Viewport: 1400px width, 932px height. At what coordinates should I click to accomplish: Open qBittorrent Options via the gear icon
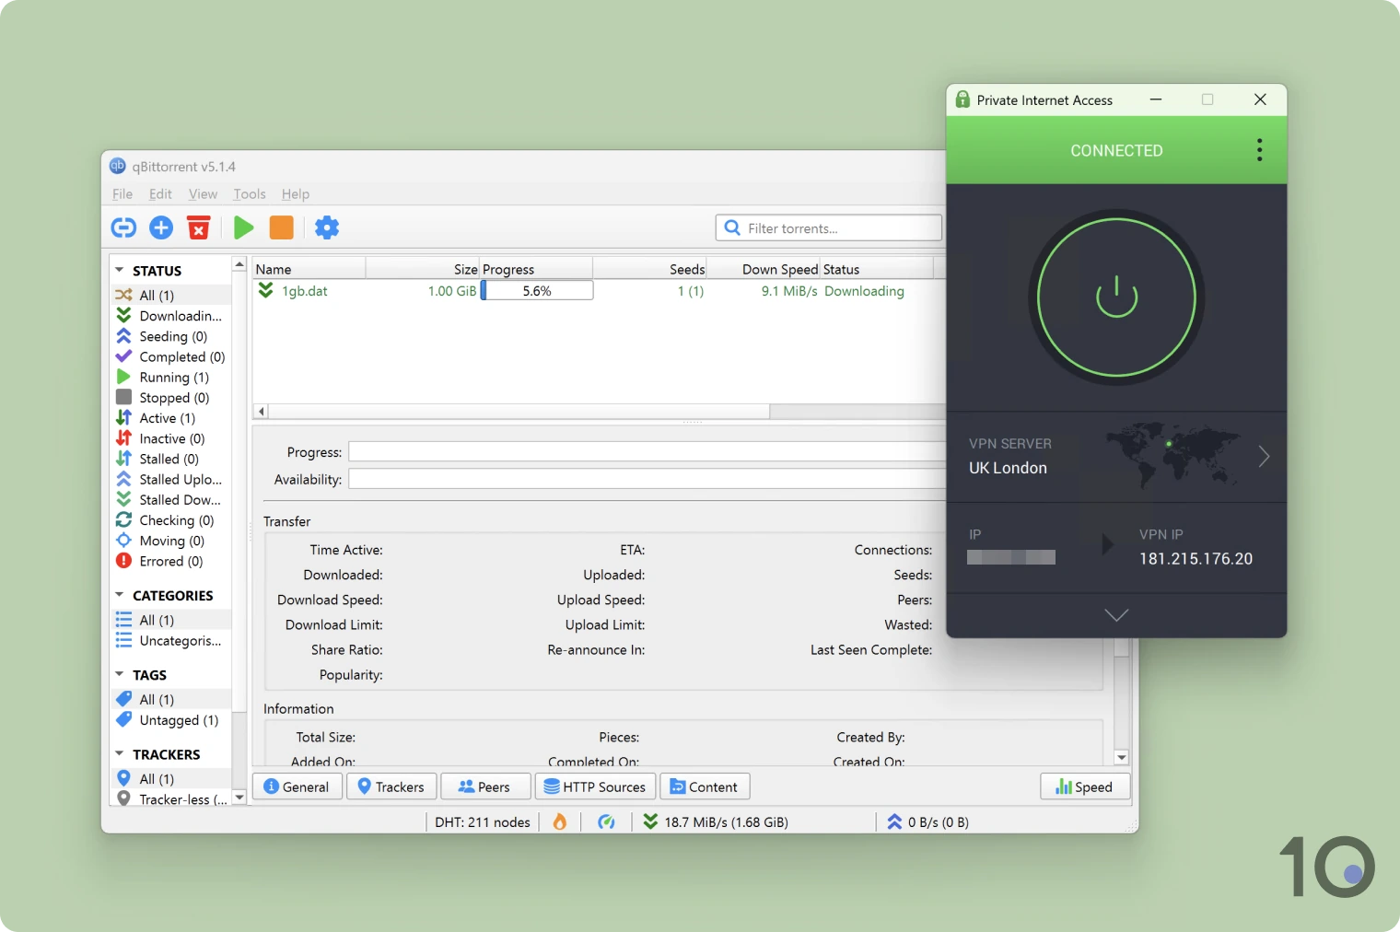[x=327, y=227]
